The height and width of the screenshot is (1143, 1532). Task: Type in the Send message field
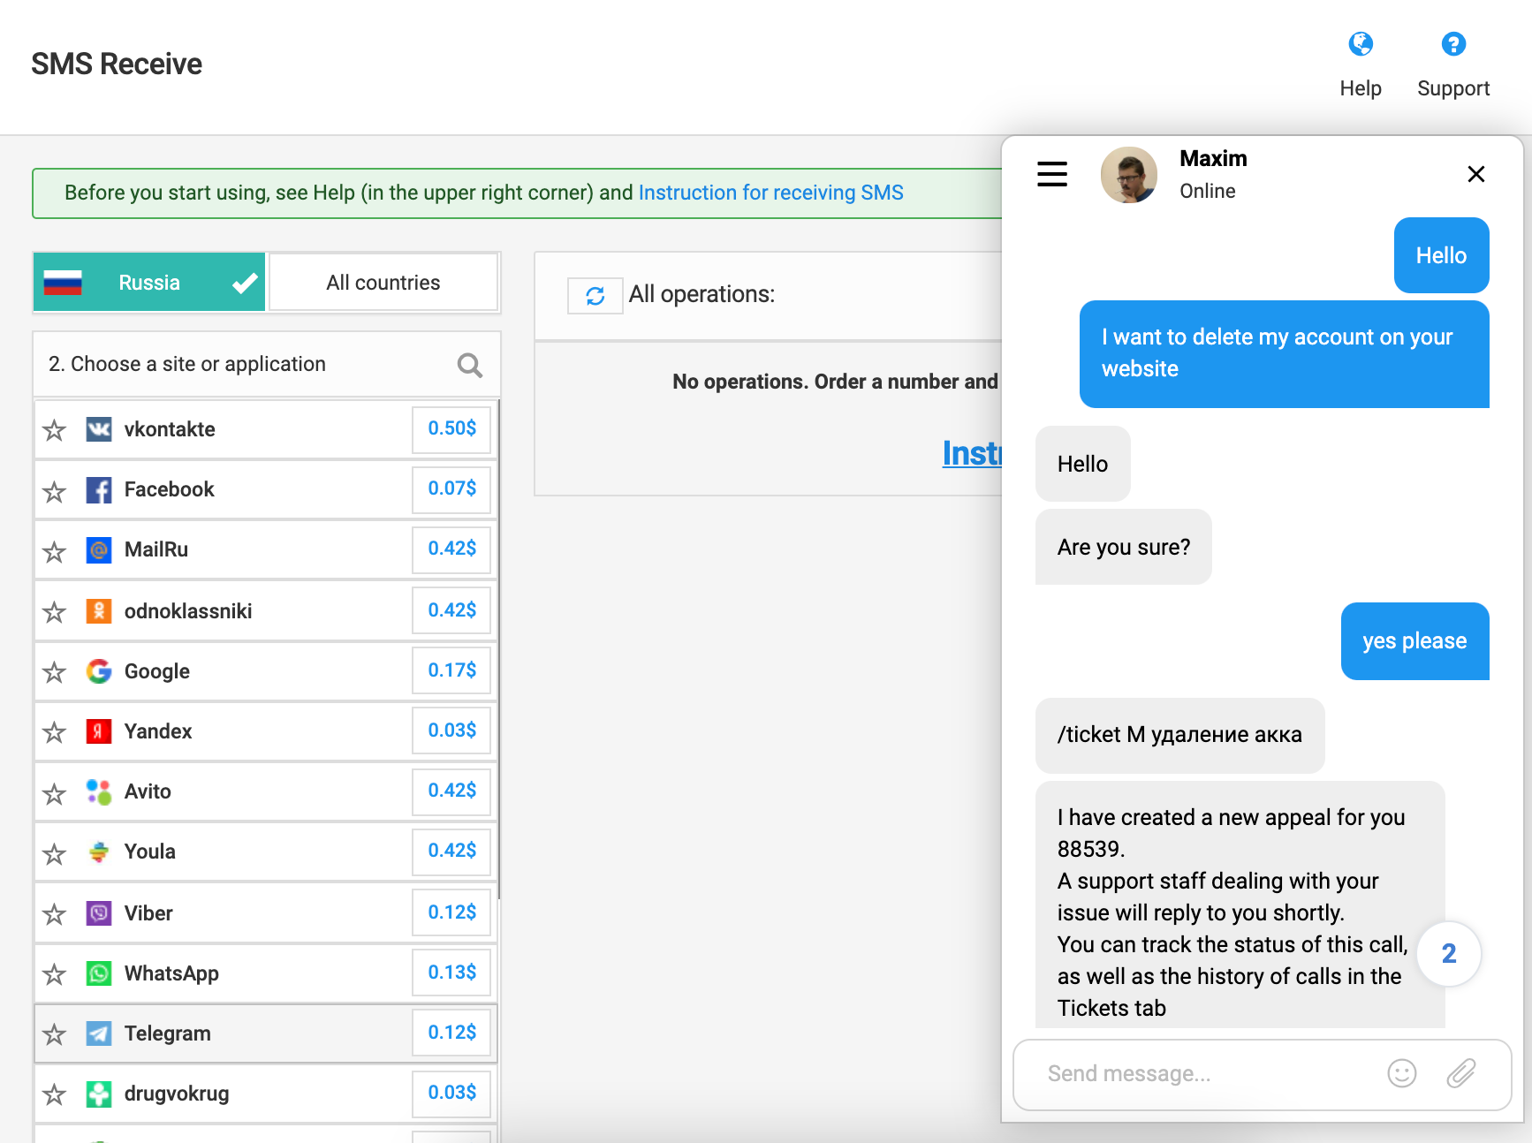(x=1202, y=1073)
